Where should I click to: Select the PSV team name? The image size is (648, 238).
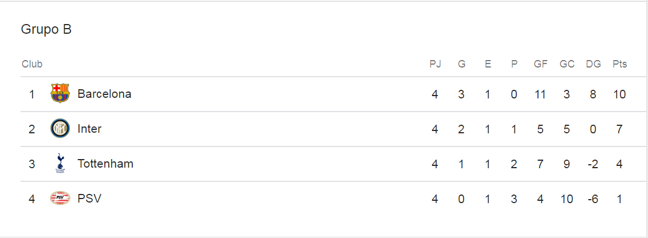89,199
